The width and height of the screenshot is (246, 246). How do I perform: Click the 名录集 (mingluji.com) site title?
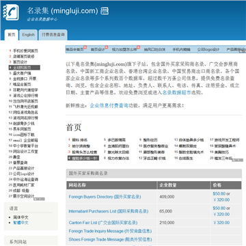[62, 11]
